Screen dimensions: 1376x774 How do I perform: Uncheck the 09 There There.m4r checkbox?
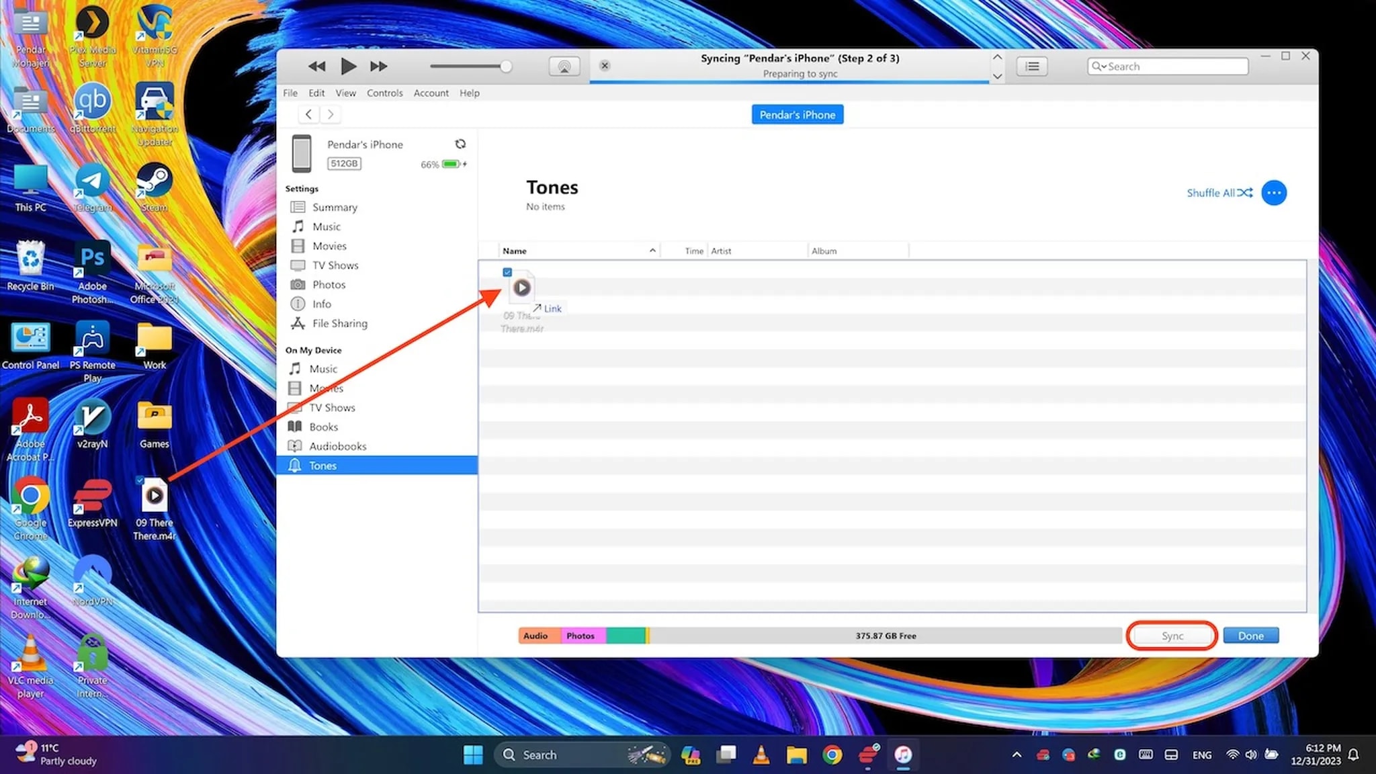pyautogui.click(x=507, y=272)
